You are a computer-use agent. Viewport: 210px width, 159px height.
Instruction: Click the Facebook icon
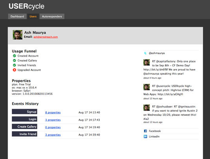tap(145, 131)
